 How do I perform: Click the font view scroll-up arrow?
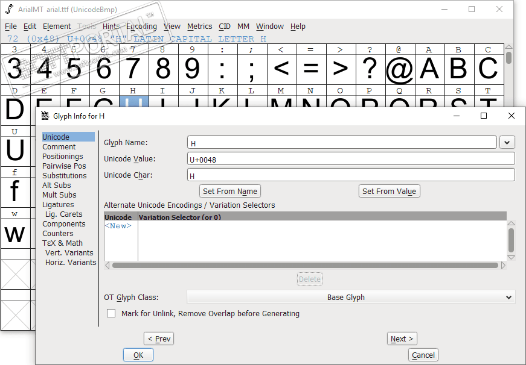click(508, 47)
